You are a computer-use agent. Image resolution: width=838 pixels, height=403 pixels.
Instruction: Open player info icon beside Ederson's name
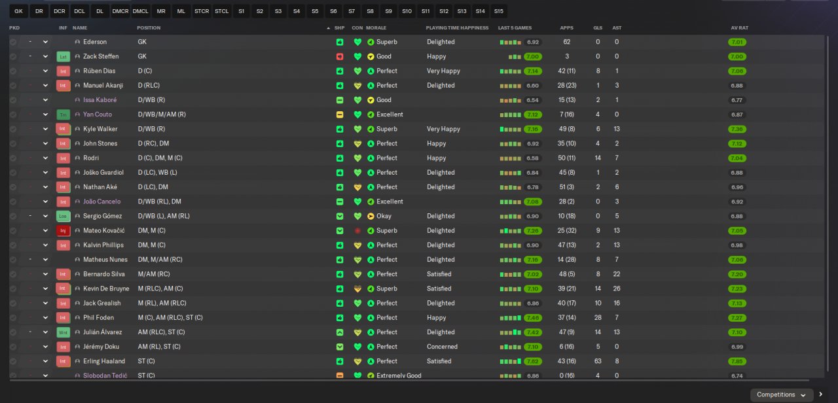pyautogui.click(x=77, y=42)
